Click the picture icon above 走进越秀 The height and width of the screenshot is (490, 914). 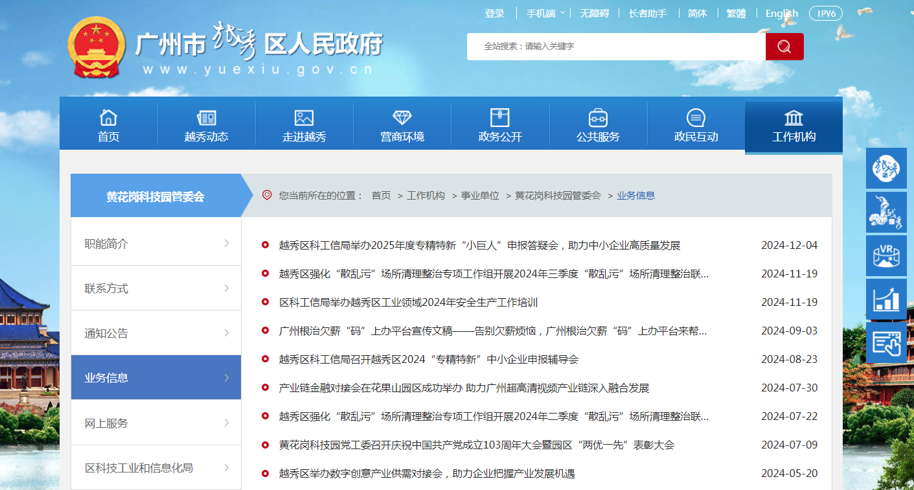pos(304,117)
